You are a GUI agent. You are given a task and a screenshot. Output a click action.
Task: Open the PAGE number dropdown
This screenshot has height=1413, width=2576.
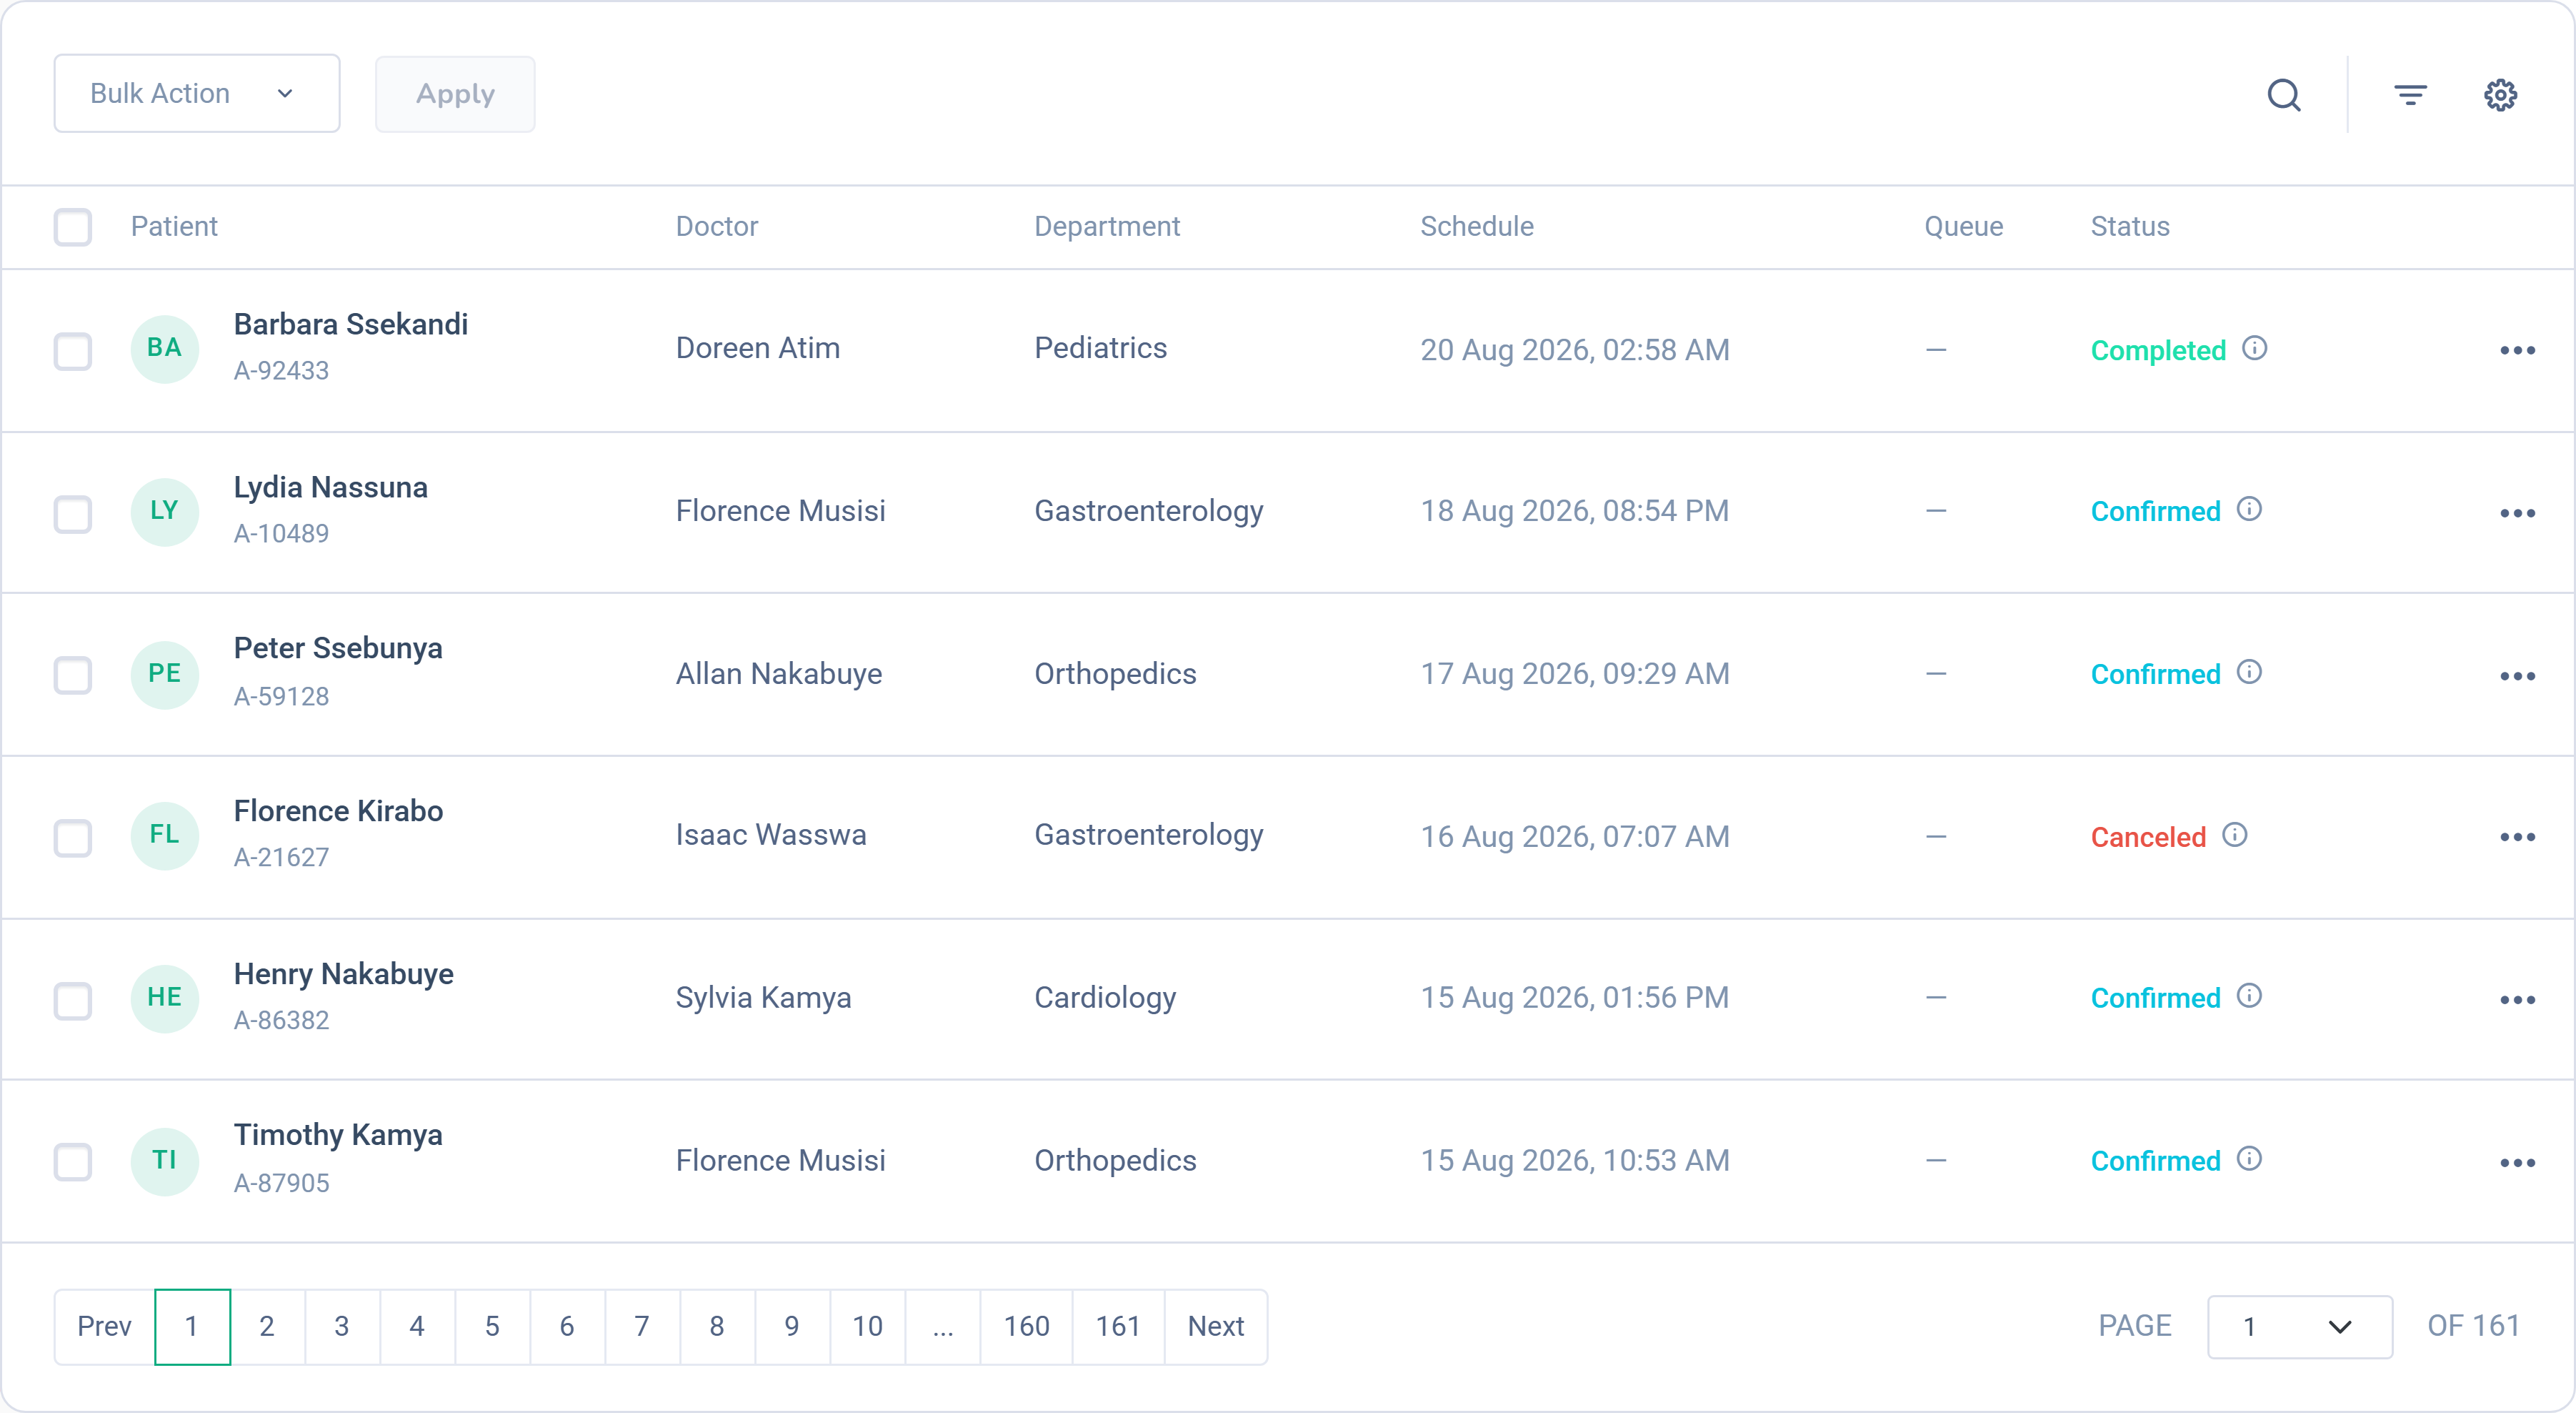pos(2300,1327)
